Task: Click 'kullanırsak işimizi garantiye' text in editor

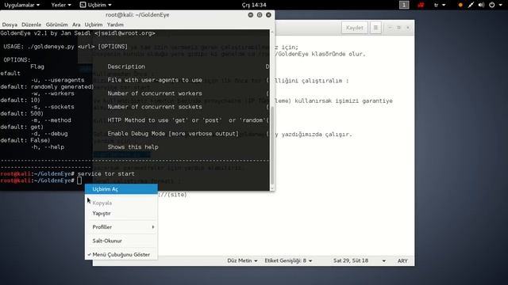Action: 344,101
